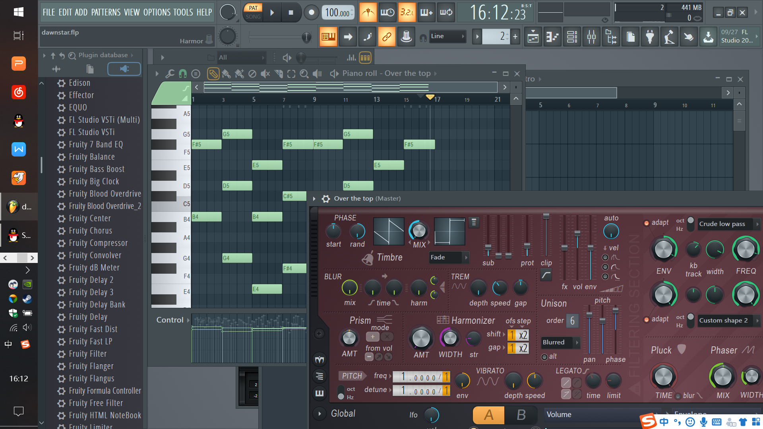The height and width of the screenshot is (429, 763).
Task: Open the project browser files icon
Action: pyautogui.click(x=90, y=69)
